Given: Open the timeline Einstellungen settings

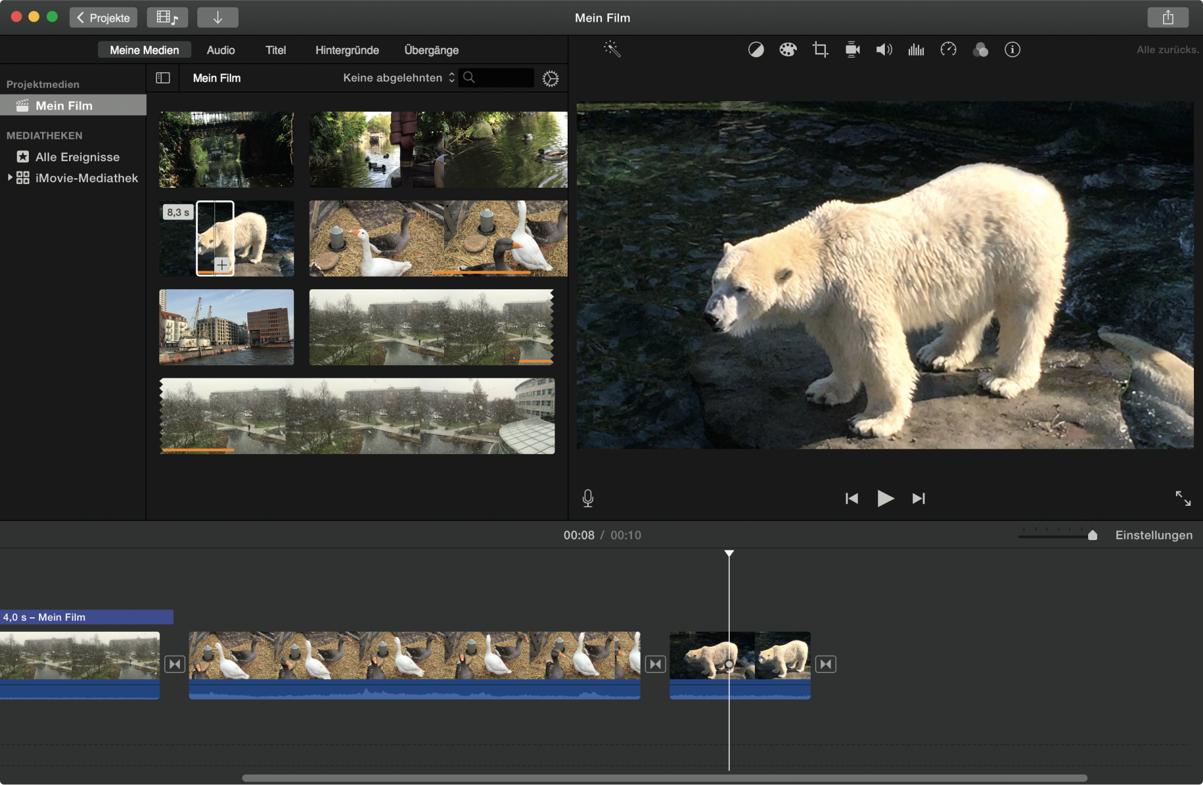Looking at the screenshot, I should [x=1153, y=535].
